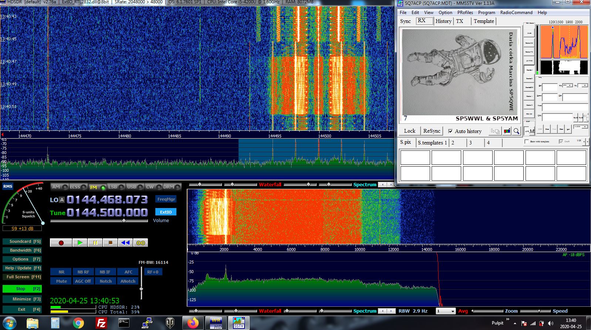This screenshot has width=591, height=330.
Task: Open the RMS meter mode button
Action: pos(8,186)
